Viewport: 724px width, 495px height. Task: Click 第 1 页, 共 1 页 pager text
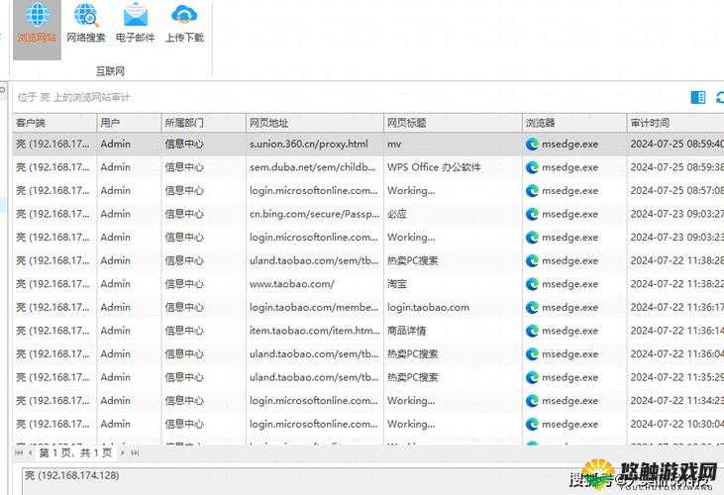click(75, 453)
